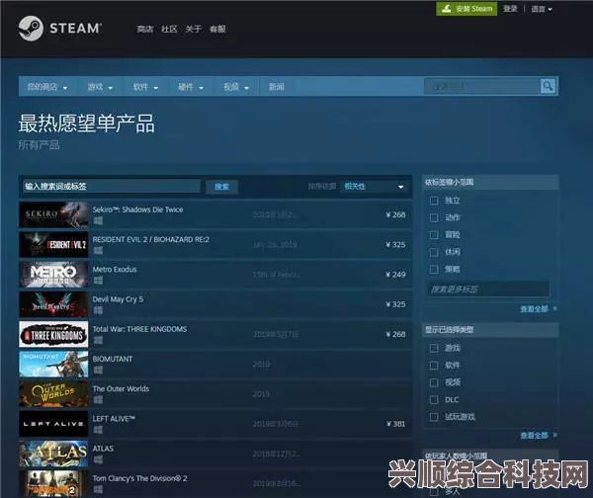Open The Outer Worlds thumbnail
This screenshot has height=498, width=593.
click(53, 393)
